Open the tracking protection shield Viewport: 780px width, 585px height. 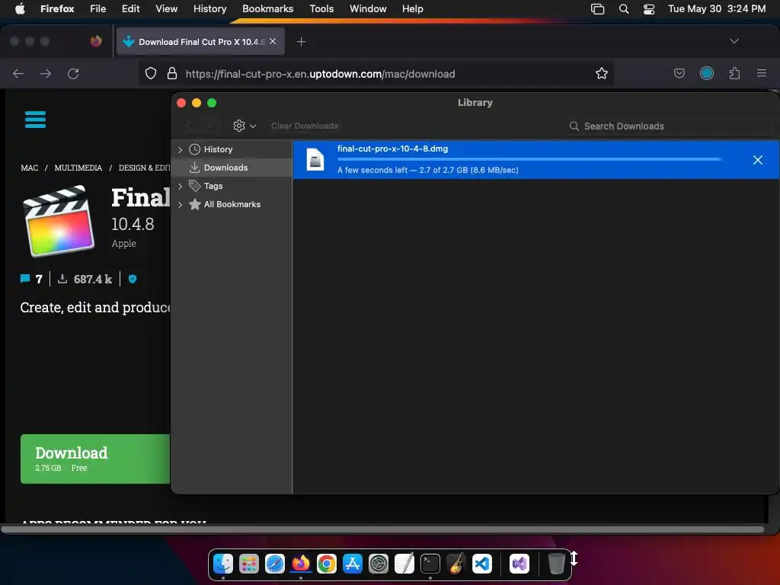(151, 74)
